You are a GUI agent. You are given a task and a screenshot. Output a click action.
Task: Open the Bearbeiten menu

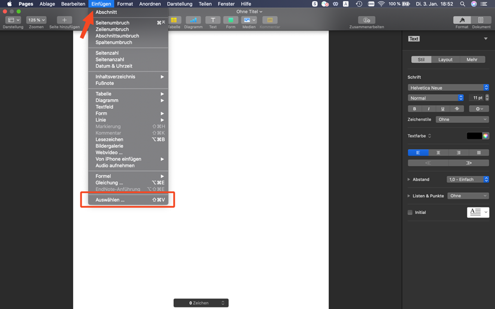point(73,4)
